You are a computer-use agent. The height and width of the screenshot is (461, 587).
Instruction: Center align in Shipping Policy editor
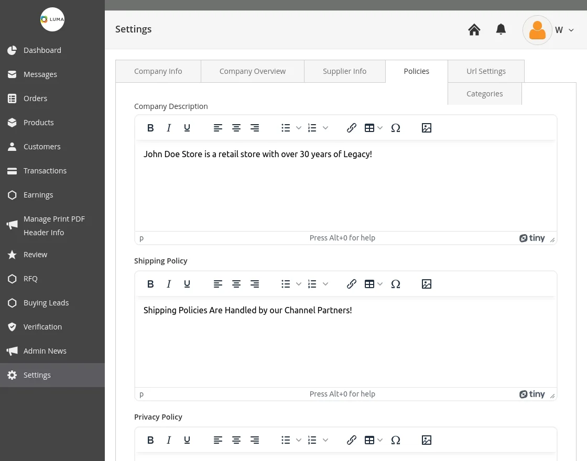point(236,284)
